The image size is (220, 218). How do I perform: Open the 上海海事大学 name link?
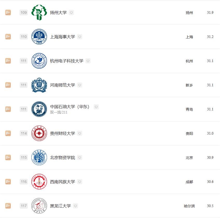(x=62, y=37)
